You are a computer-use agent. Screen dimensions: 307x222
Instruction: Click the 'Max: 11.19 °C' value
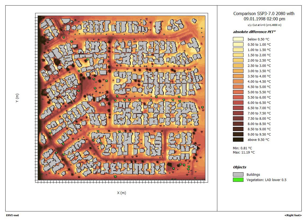244,152
